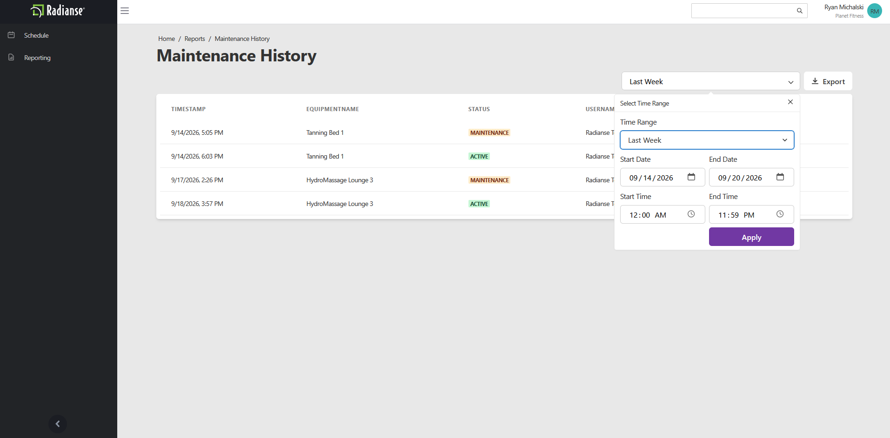Edit the End Date field 09/20/2026
This screenshot has height=438, width=890.
click(751, 177)
